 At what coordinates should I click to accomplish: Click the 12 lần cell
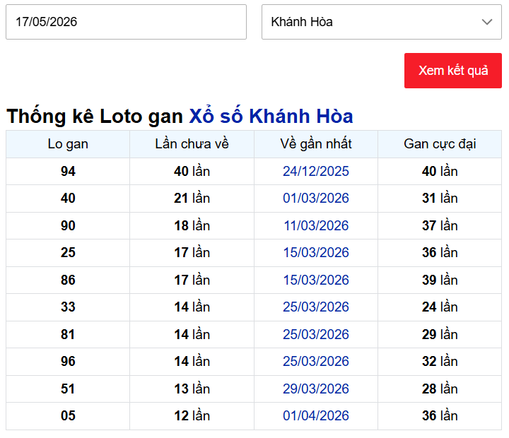pos(192,416)
